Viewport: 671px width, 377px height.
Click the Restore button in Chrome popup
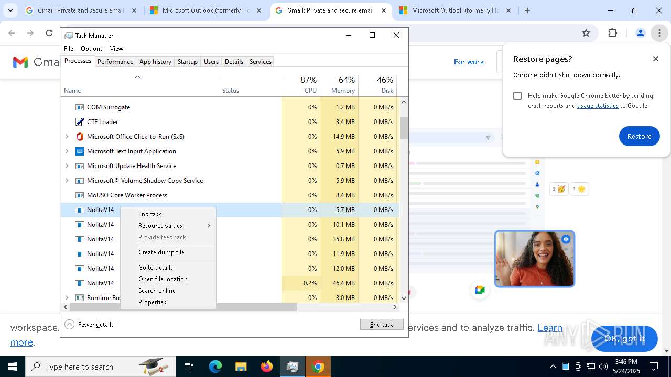[639, 136]
